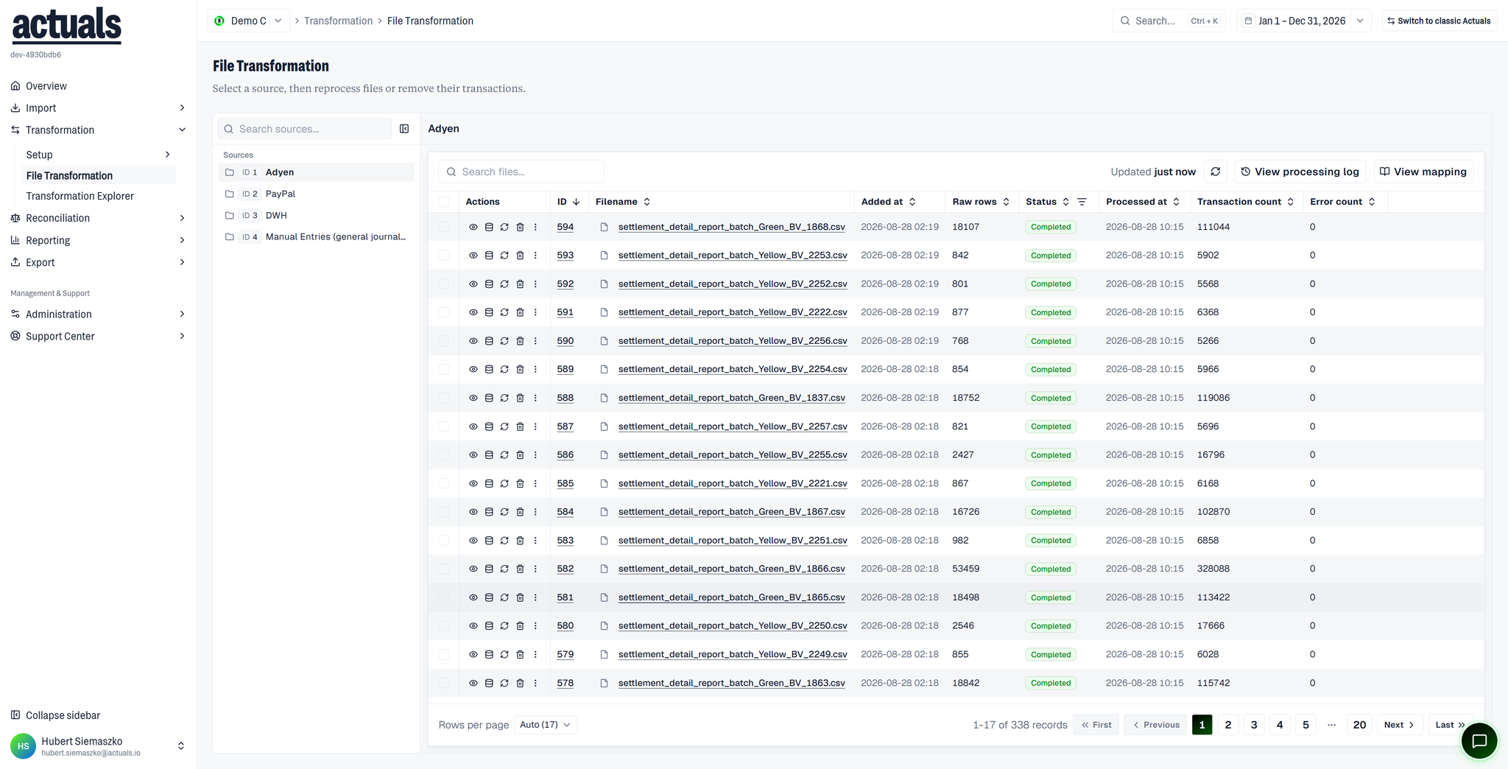Select the checkbox for file 594
This screenshot has height=769, width=1508.
(x=443, y=227)
